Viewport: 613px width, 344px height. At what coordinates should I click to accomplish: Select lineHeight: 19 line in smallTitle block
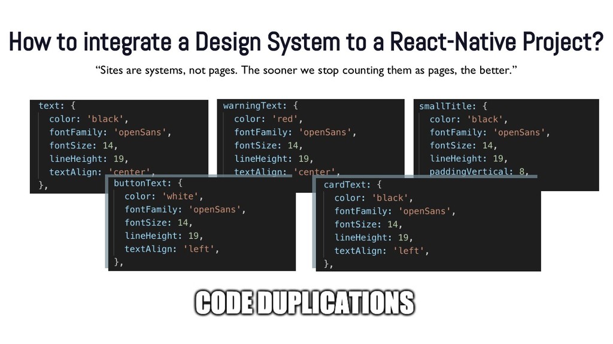(x=469, y=158)
